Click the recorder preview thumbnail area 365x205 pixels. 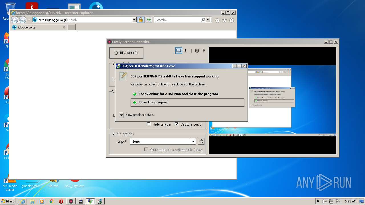272,101
